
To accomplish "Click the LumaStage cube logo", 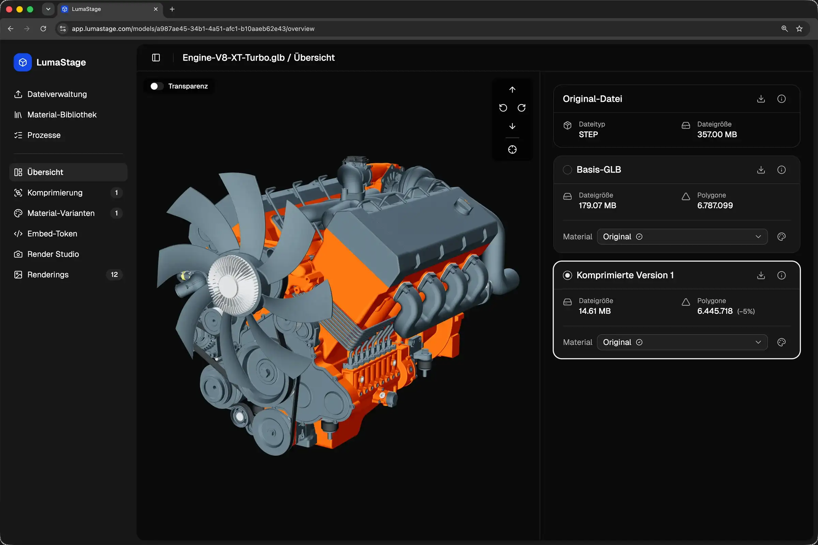I will click(x=22, y=62).
